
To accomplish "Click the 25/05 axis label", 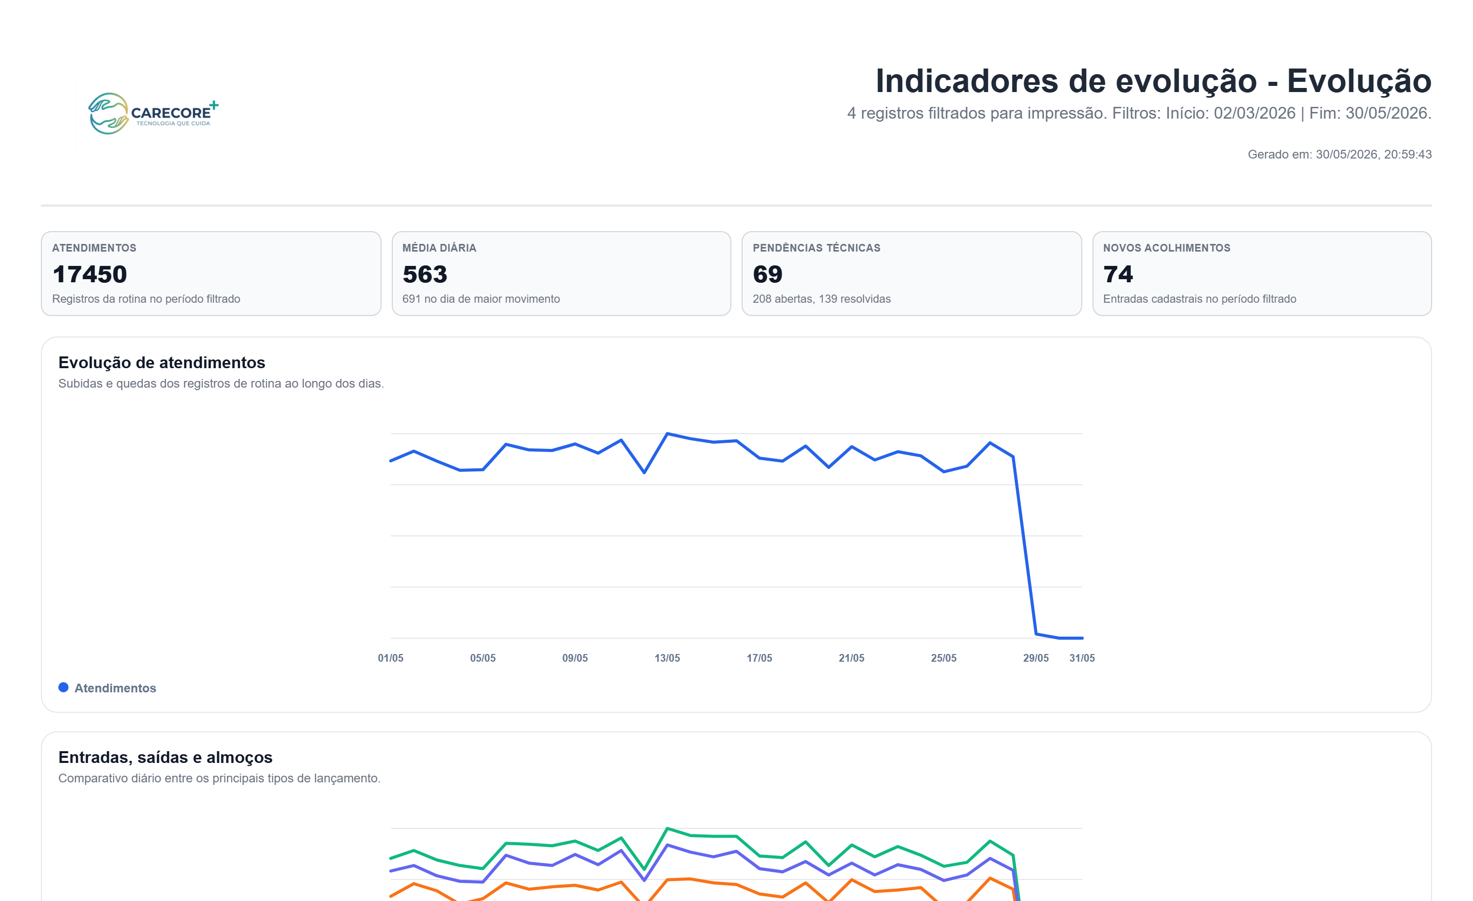I will pos(943,658).
